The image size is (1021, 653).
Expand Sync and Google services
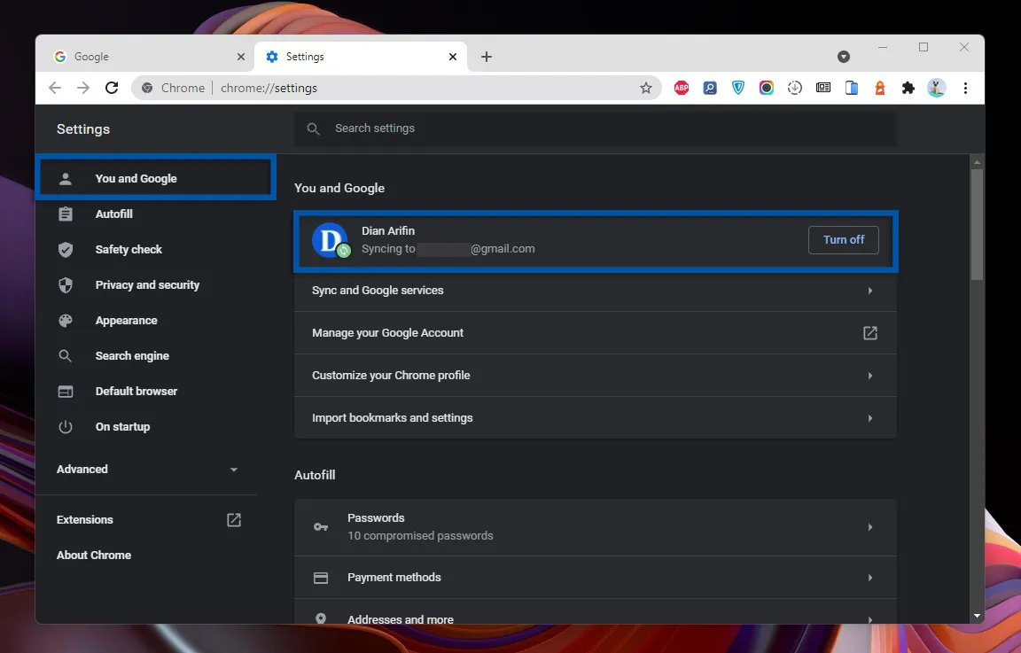pos(595,290)
